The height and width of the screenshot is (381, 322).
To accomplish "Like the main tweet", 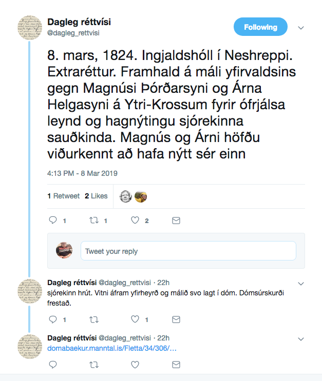I will tap(135, 220).
